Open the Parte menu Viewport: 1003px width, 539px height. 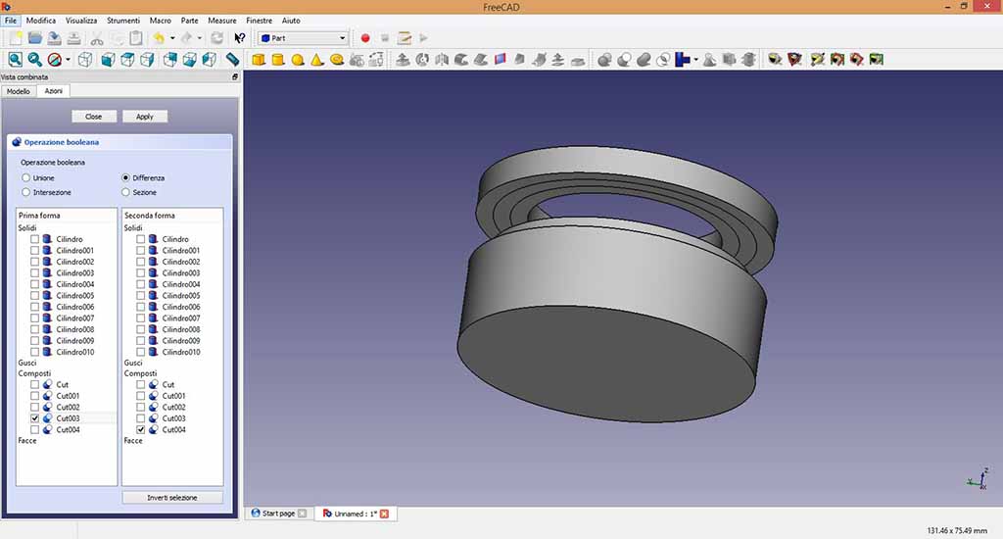[x=189, y=21]
